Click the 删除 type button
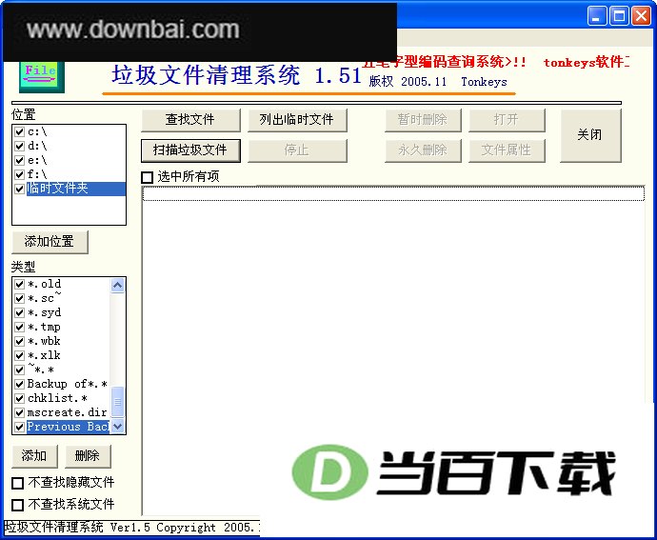The height and width of the screenshot is (540, 657). (88, 456)
